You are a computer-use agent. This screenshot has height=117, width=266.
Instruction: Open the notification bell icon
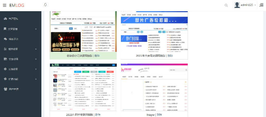(45, 5)
